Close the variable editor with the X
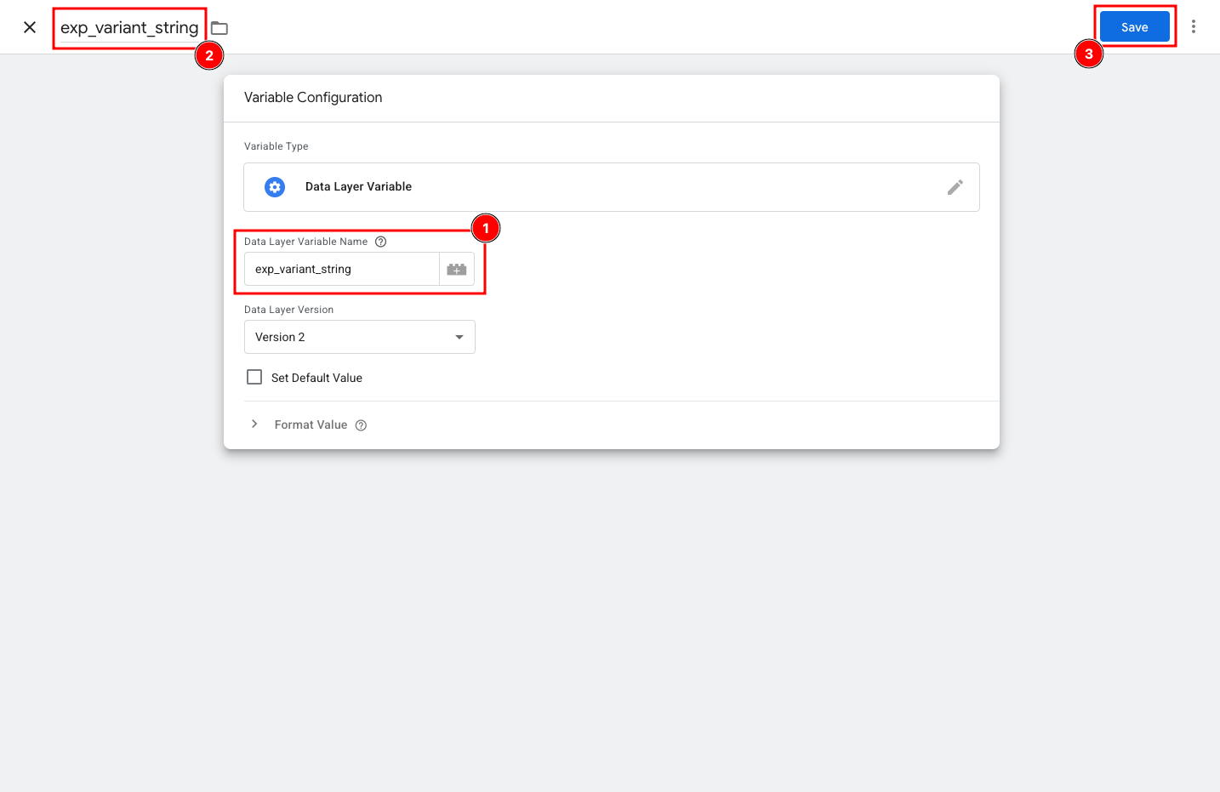 tap(30, 27)
